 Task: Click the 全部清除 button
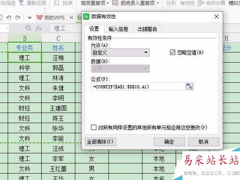tap(100, 142)
